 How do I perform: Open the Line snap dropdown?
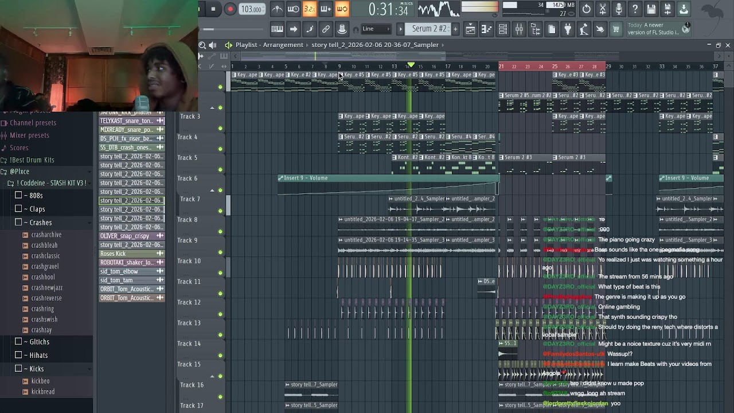376,29
